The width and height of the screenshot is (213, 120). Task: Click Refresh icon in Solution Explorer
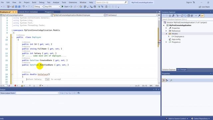(x=185, y=16)
